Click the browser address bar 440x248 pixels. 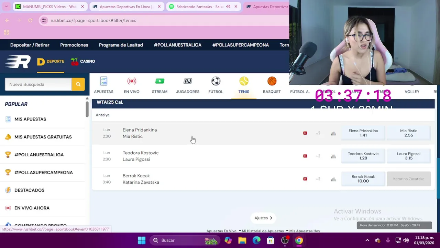point(163,20)
